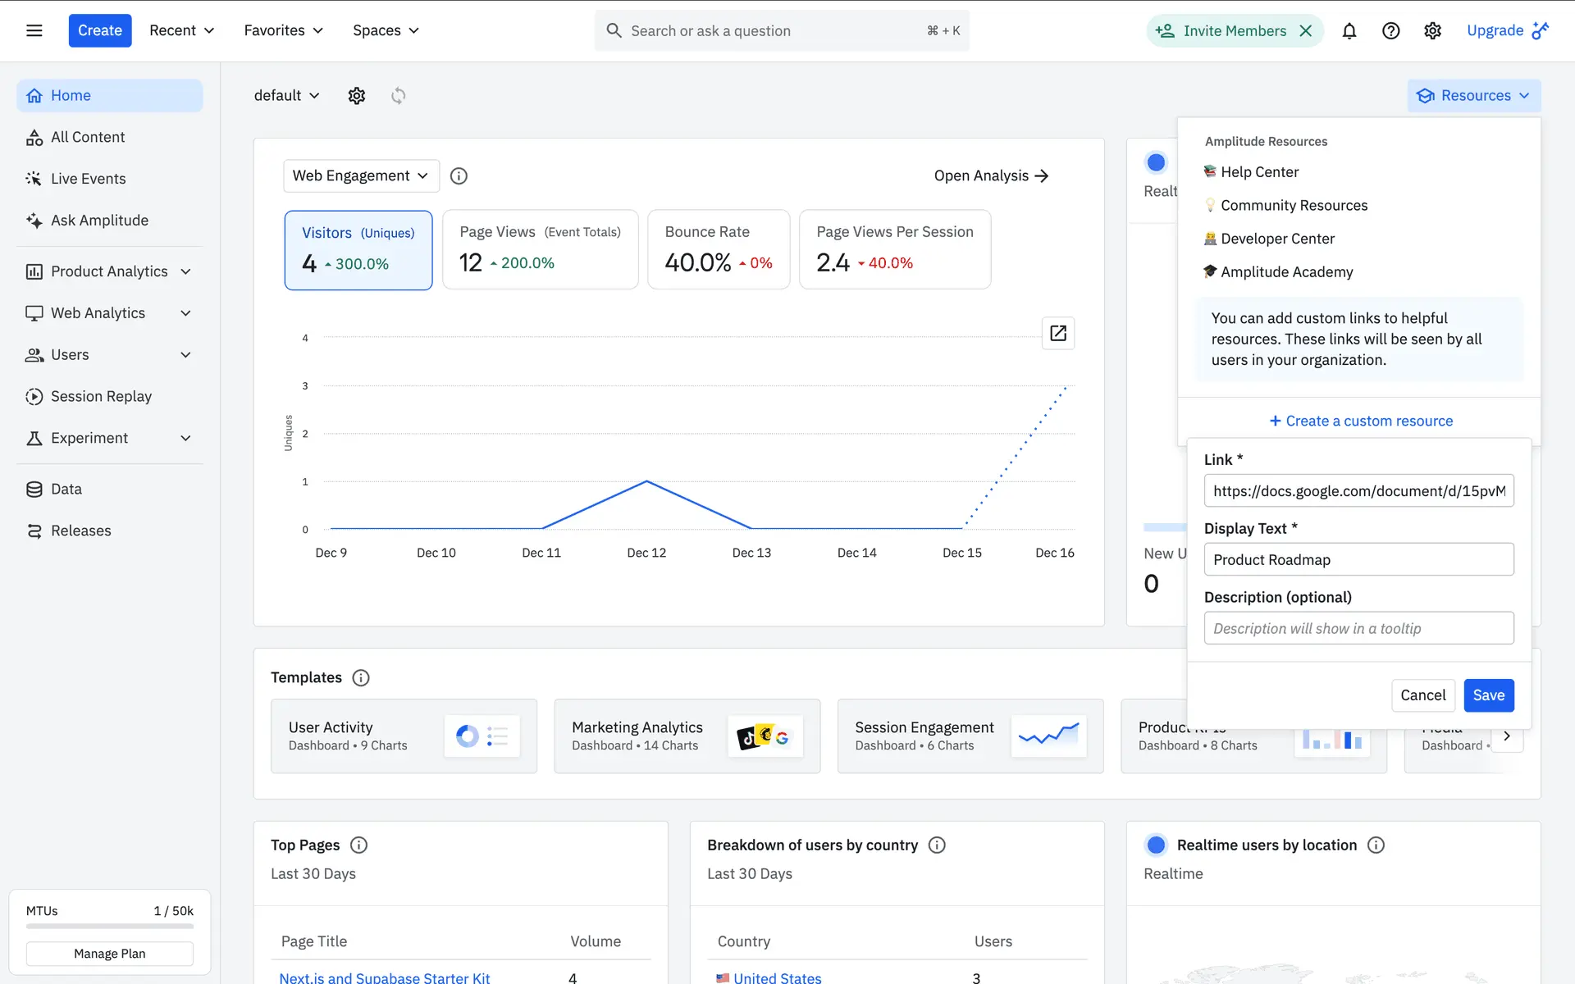Open the Recent dropdown menu
The height and width of the screenshot is (984, 1575).
[x=181, y=30]
